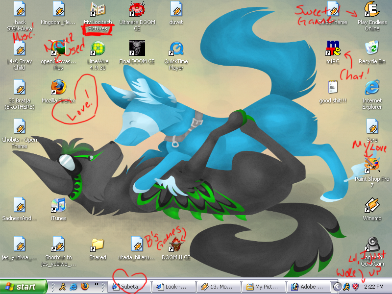The image size is (392, 294).
Task: Launch Firefox from the Quick Launch bar
Action: pos(85,287)
